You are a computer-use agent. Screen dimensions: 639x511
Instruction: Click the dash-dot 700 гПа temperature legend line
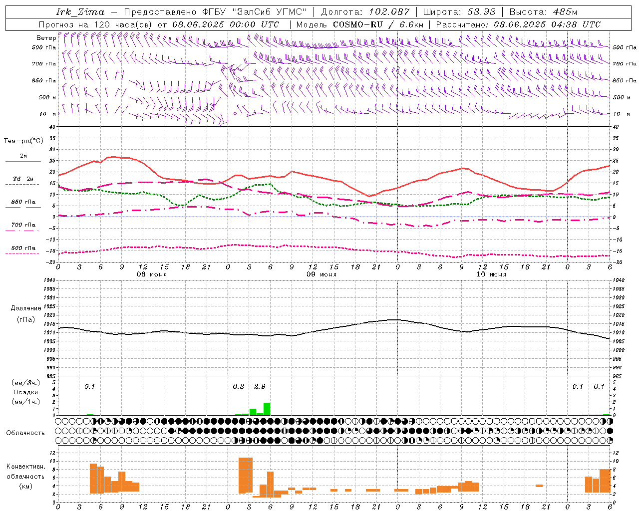coord(22,231)
